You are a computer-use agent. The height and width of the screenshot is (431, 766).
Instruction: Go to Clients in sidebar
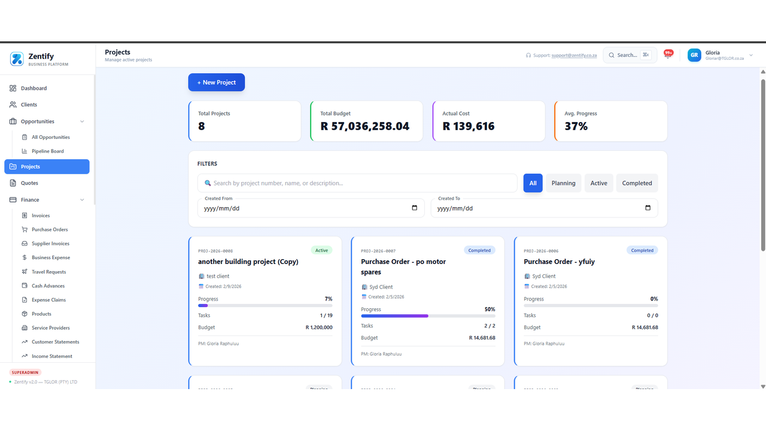pos(47,105)
